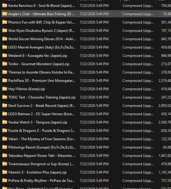Select file name World Soccer Winning Eleven 2014

tap(42, 39)
